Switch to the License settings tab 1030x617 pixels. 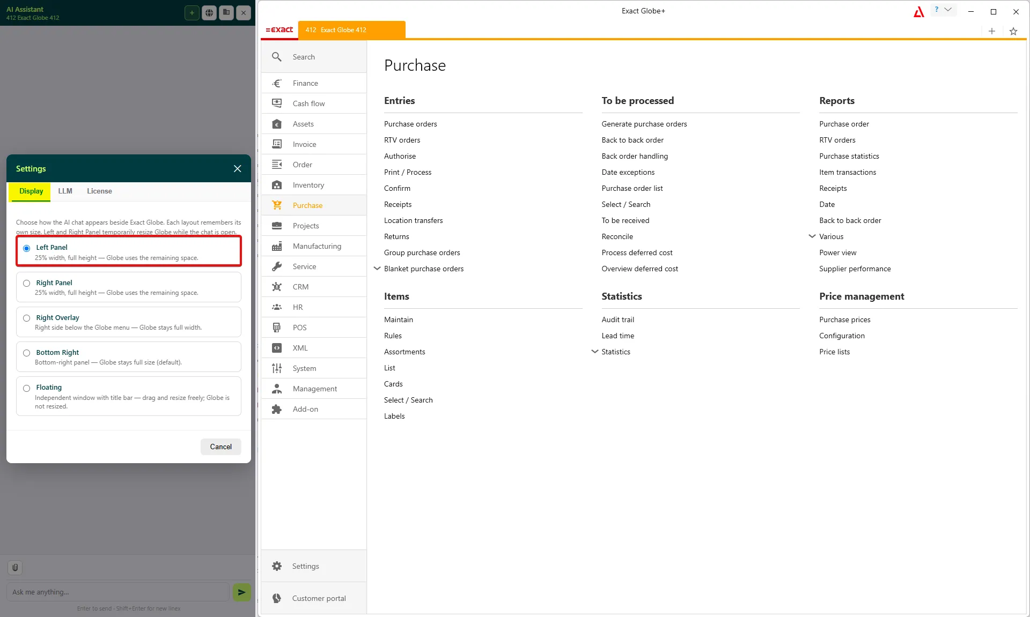click(99, 191)
